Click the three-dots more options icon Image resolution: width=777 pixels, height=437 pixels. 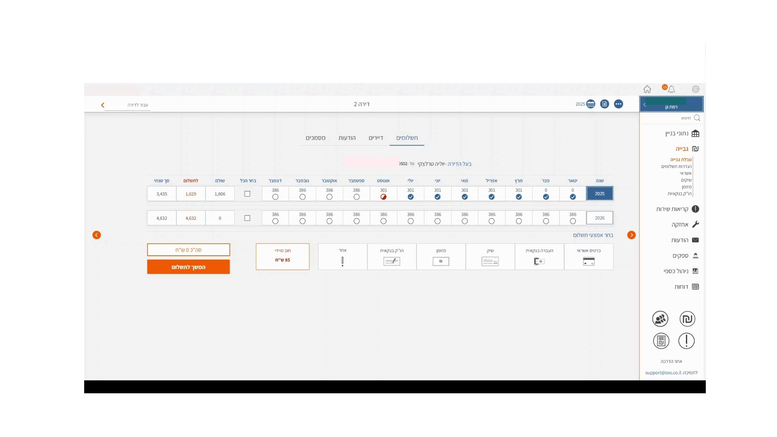(x=618, y=104)
